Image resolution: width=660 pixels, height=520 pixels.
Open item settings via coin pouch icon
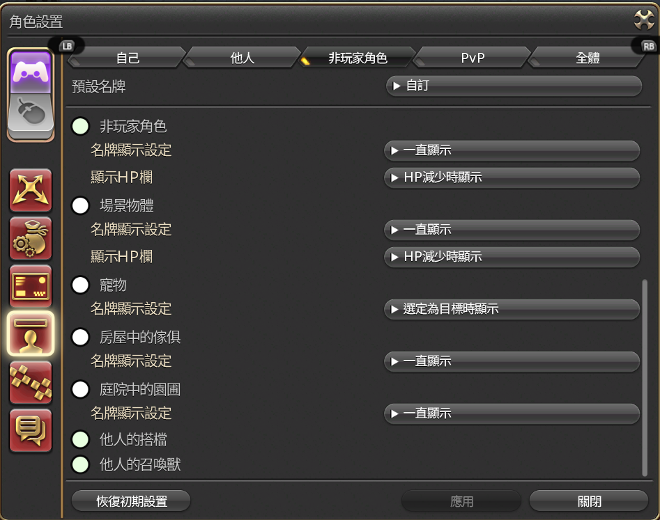tap(31, 239)
